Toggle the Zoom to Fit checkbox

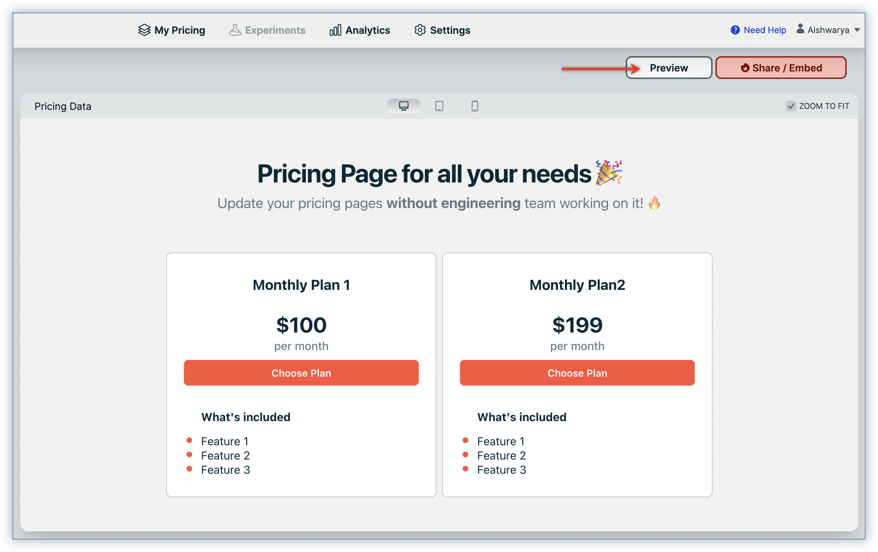(790, 106)
